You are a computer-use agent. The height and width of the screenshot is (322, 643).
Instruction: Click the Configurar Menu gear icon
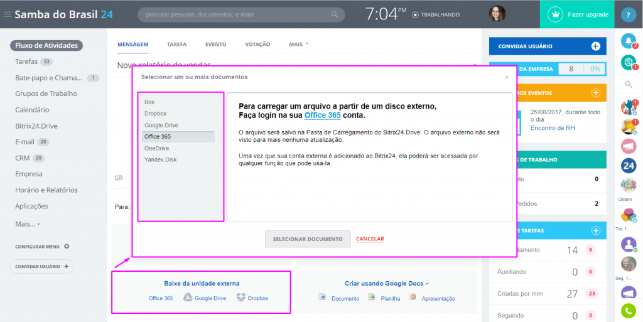67,247
